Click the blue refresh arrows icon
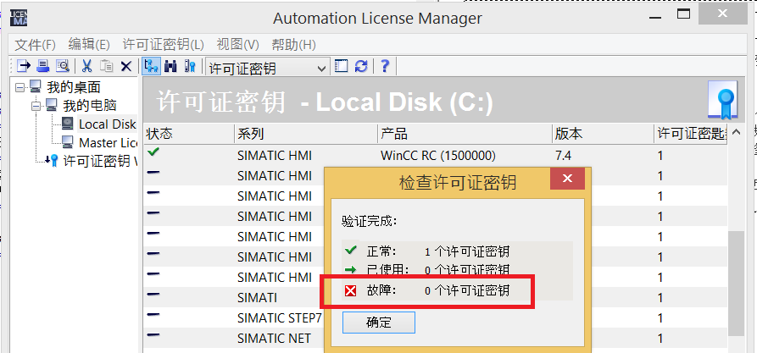Image resolution: width=757 pixels, height=353 pixels. [362, 66]
